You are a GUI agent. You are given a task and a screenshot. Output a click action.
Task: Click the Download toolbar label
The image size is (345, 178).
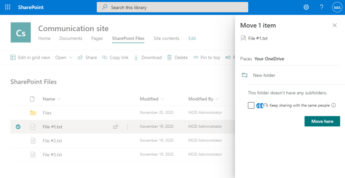(x=151, y=57)
